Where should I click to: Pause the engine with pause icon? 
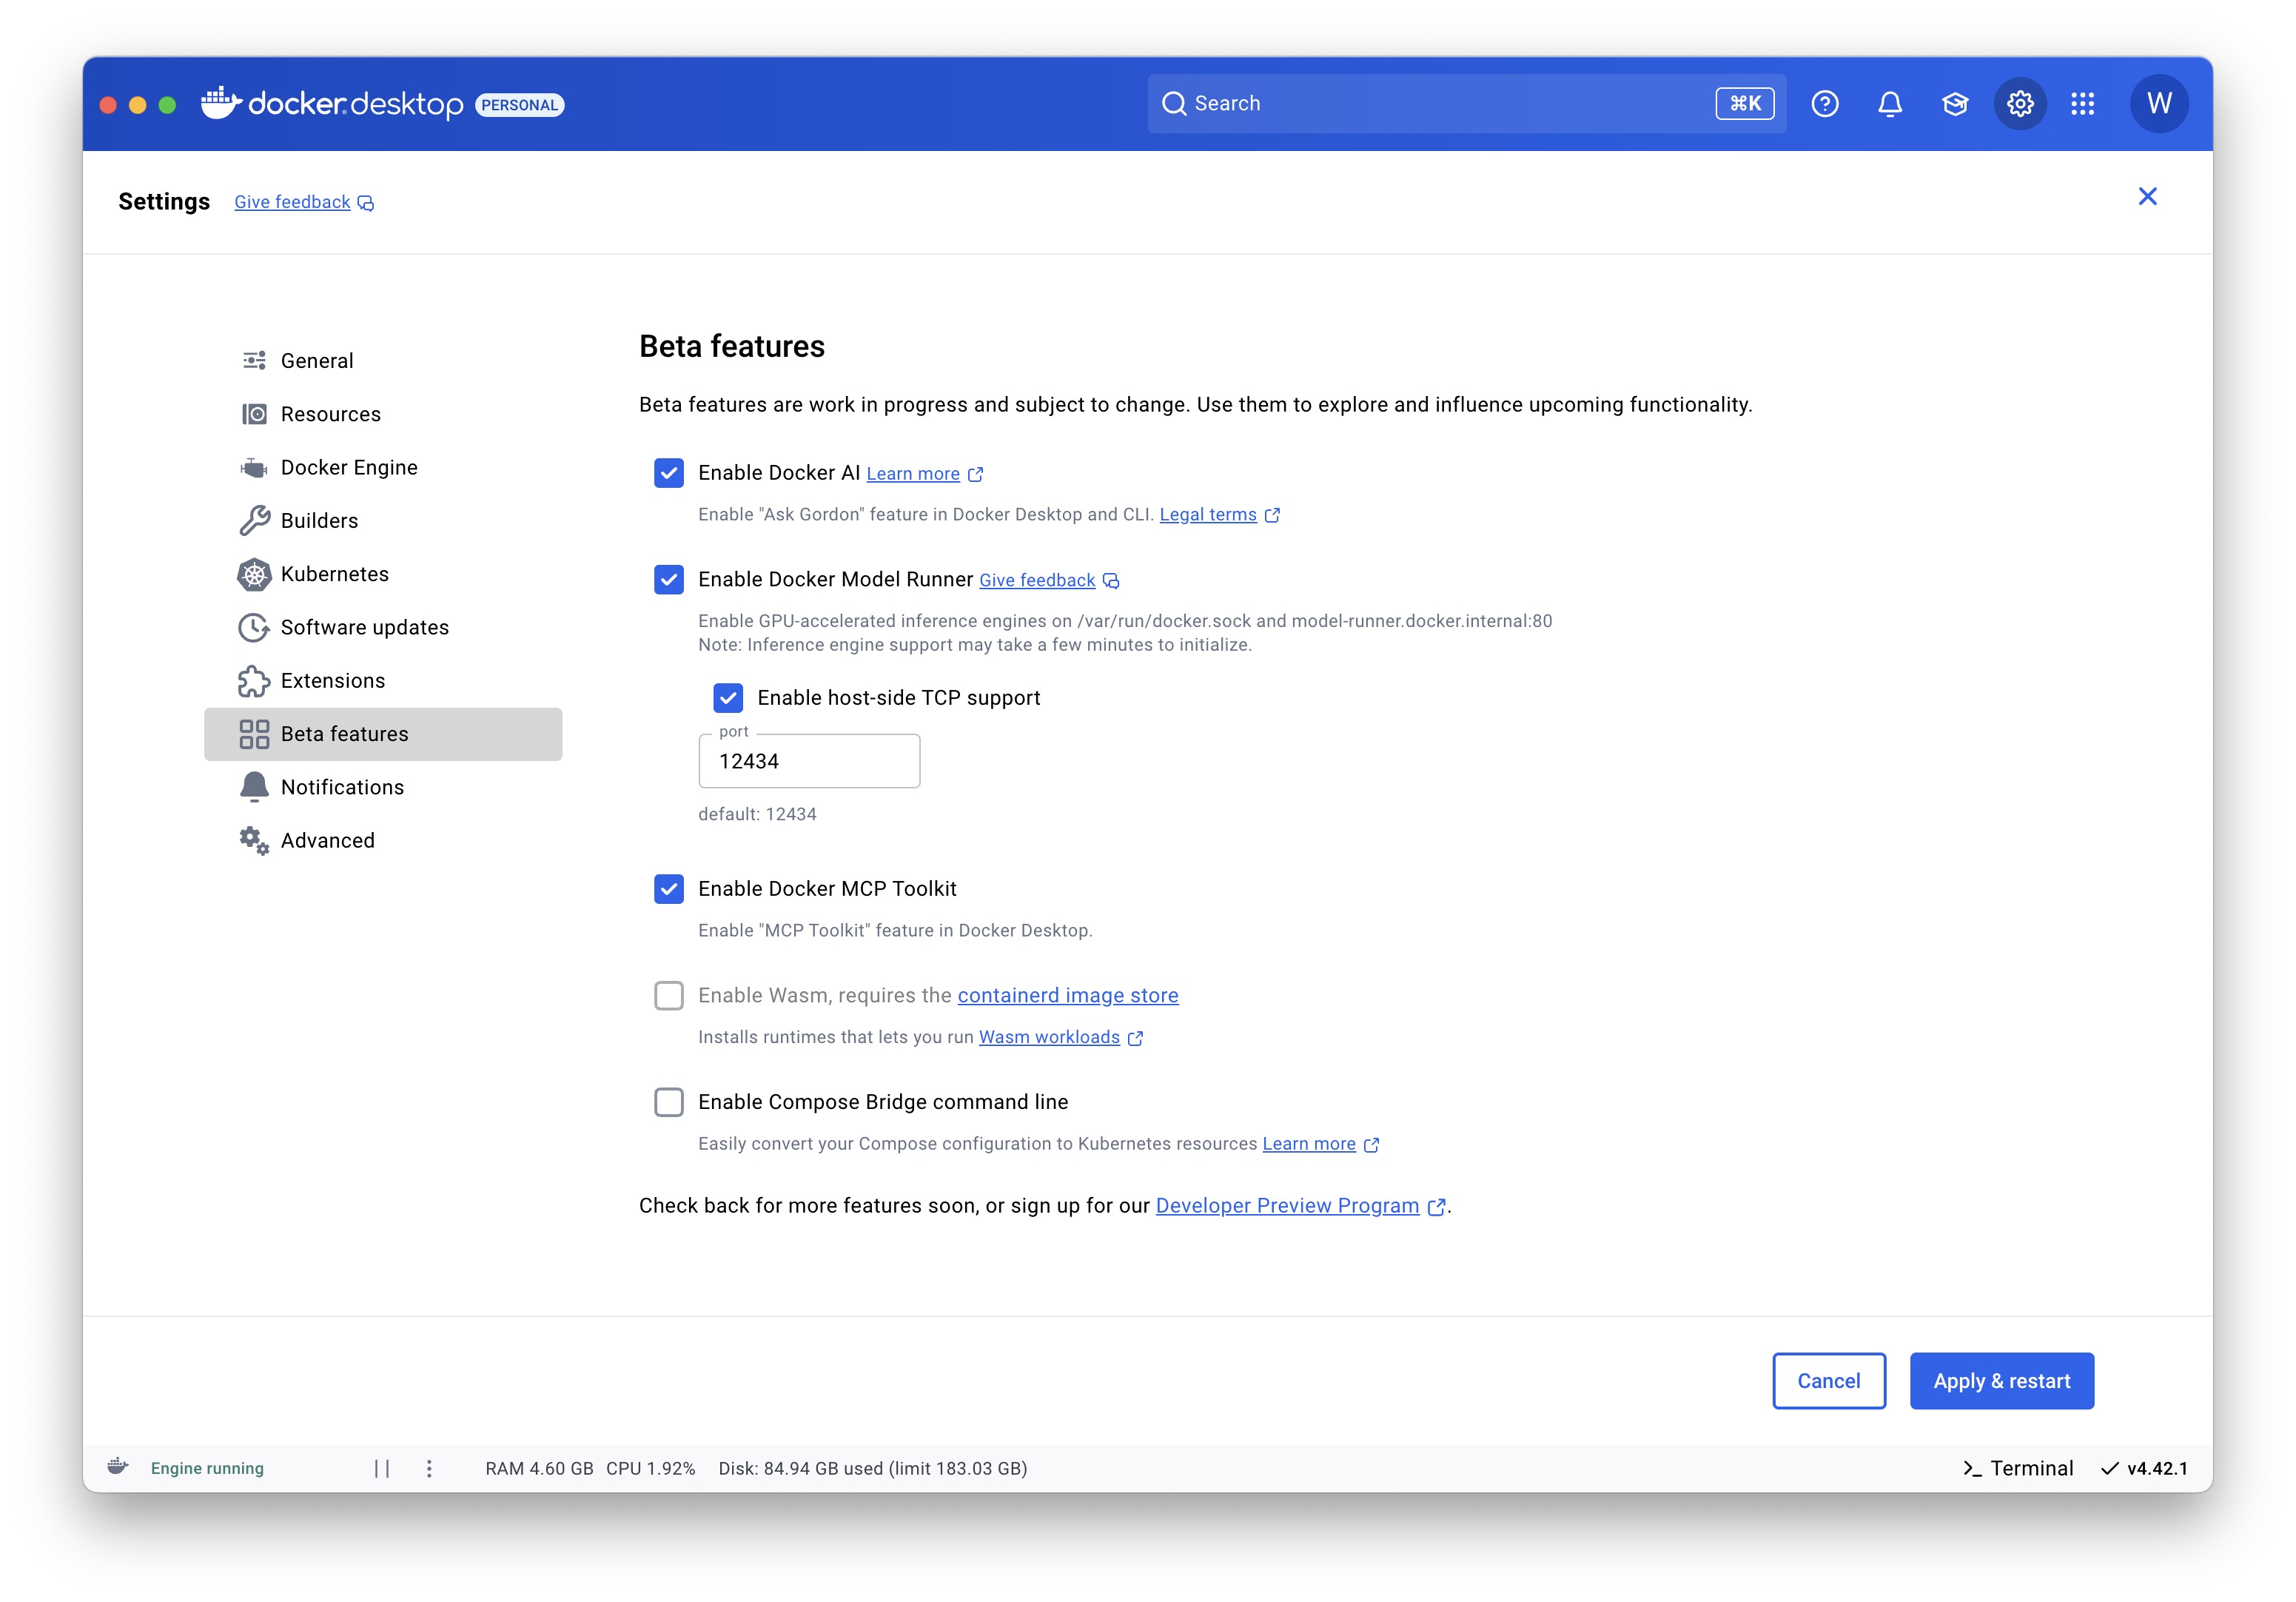[381, 1468]
